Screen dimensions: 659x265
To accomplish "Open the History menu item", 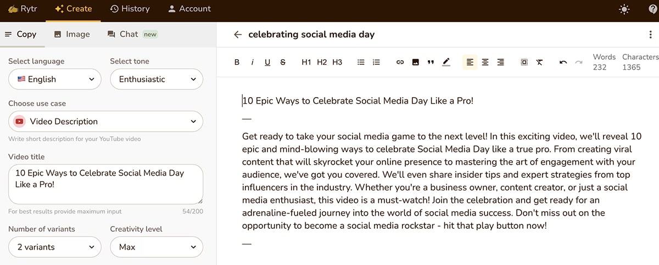I will click(x=130, y=9).
